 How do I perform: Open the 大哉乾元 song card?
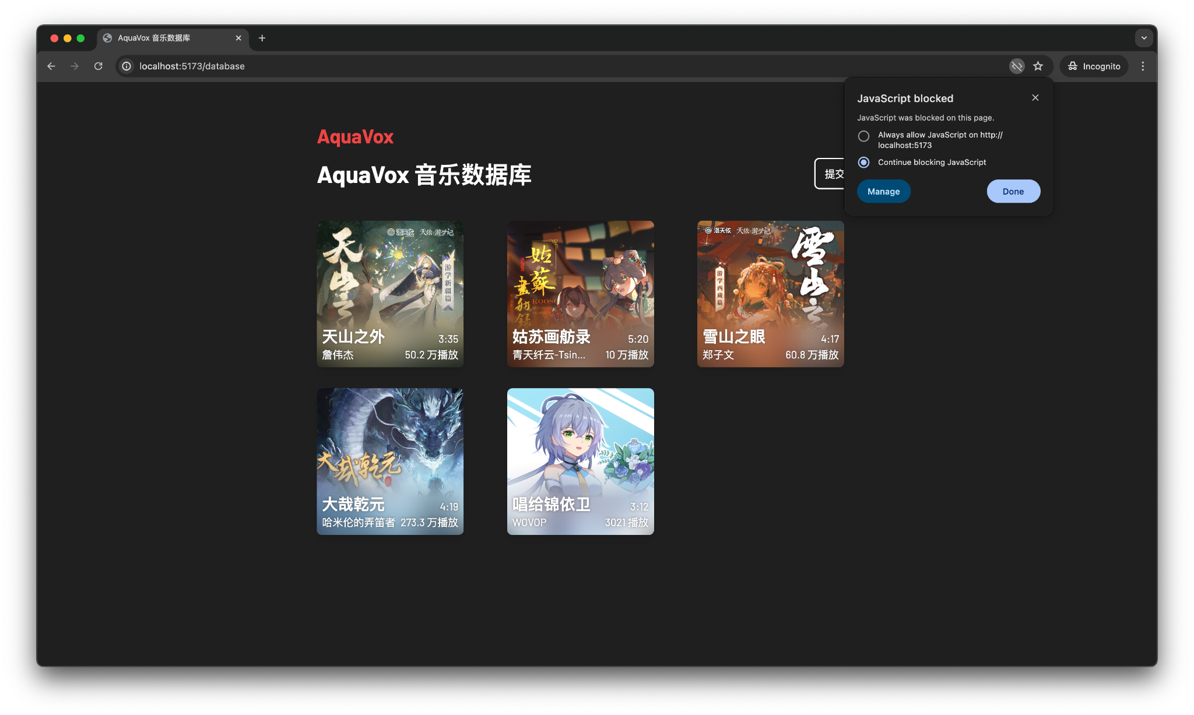[x=389, y=461]
